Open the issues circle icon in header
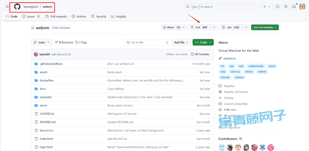 278,7
